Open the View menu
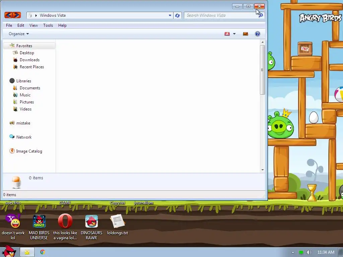 pyautogui.click(x=34, y=25)
